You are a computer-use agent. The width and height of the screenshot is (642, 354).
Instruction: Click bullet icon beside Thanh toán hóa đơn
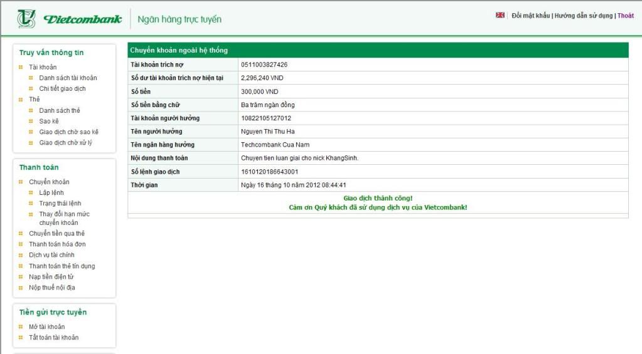click(x=21, y=244)
